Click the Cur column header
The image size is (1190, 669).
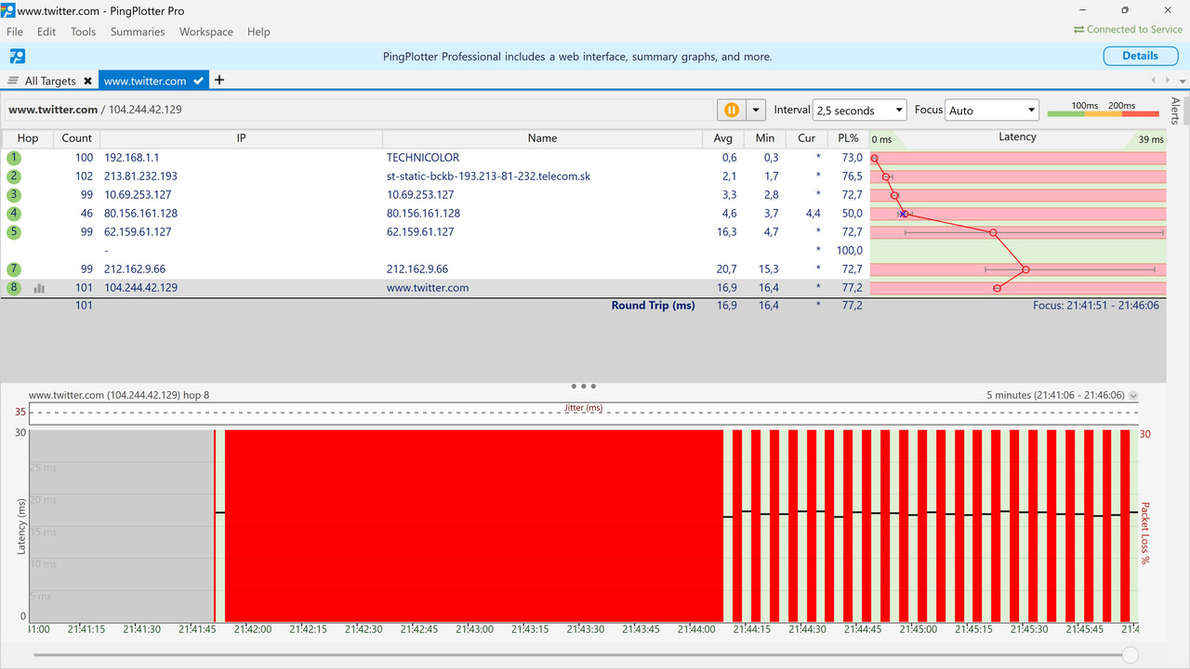pos(806,138)
